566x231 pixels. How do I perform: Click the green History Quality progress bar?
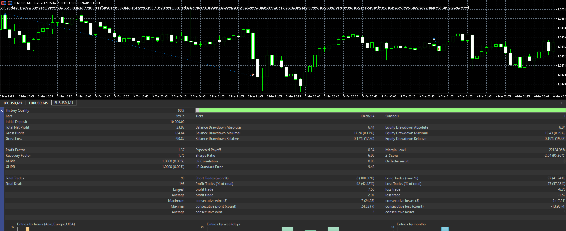380,110
